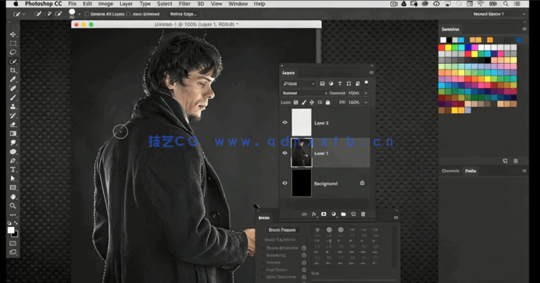The image size is (540, 283).
Task: Click Add to selection brush mode icon
Action: 48,14
